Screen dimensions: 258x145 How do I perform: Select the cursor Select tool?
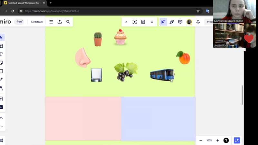[x=1, y=37]
